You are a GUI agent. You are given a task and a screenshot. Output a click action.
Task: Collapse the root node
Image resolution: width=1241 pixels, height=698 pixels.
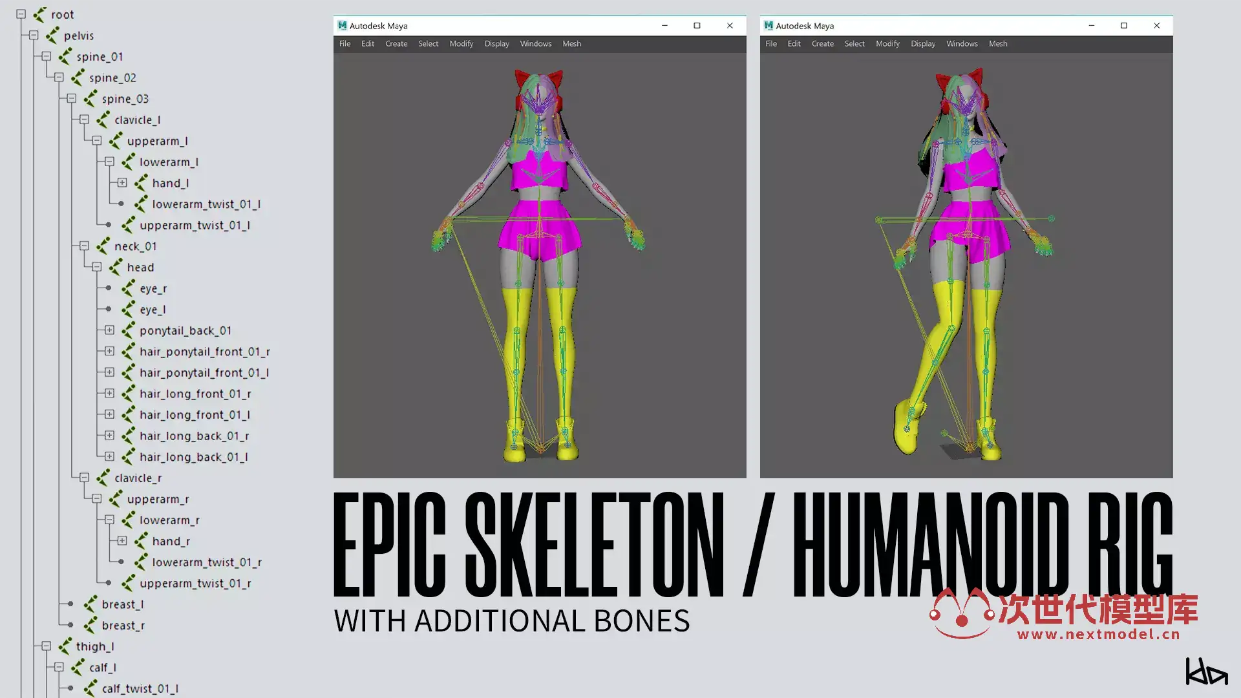[21, 14]
